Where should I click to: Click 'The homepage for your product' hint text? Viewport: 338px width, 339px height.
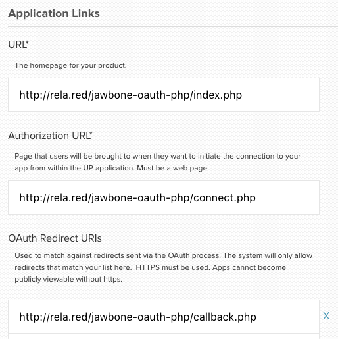[70, 65]
